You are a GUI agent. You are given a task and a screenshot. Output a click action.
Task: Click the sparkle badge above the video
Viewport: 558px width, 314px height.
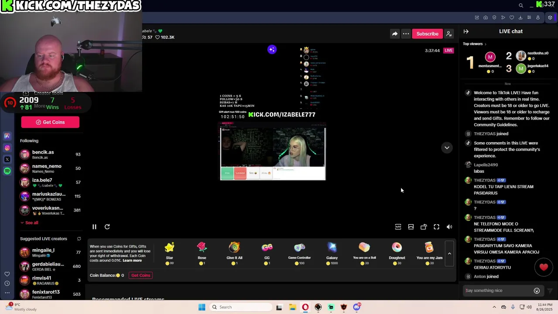272,49
